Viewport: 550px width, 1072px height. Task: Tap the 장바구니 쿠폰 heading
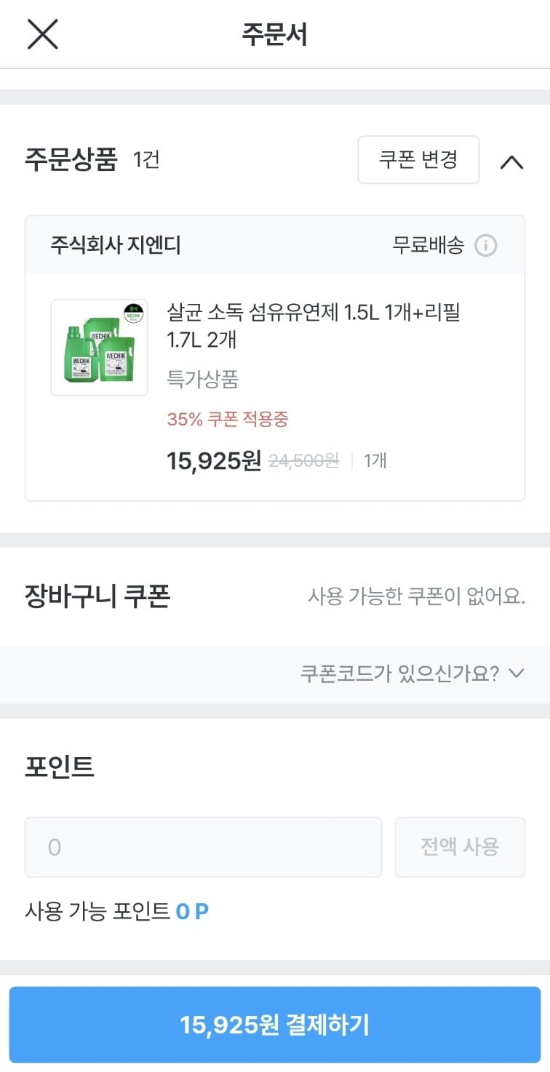(97, 596)
